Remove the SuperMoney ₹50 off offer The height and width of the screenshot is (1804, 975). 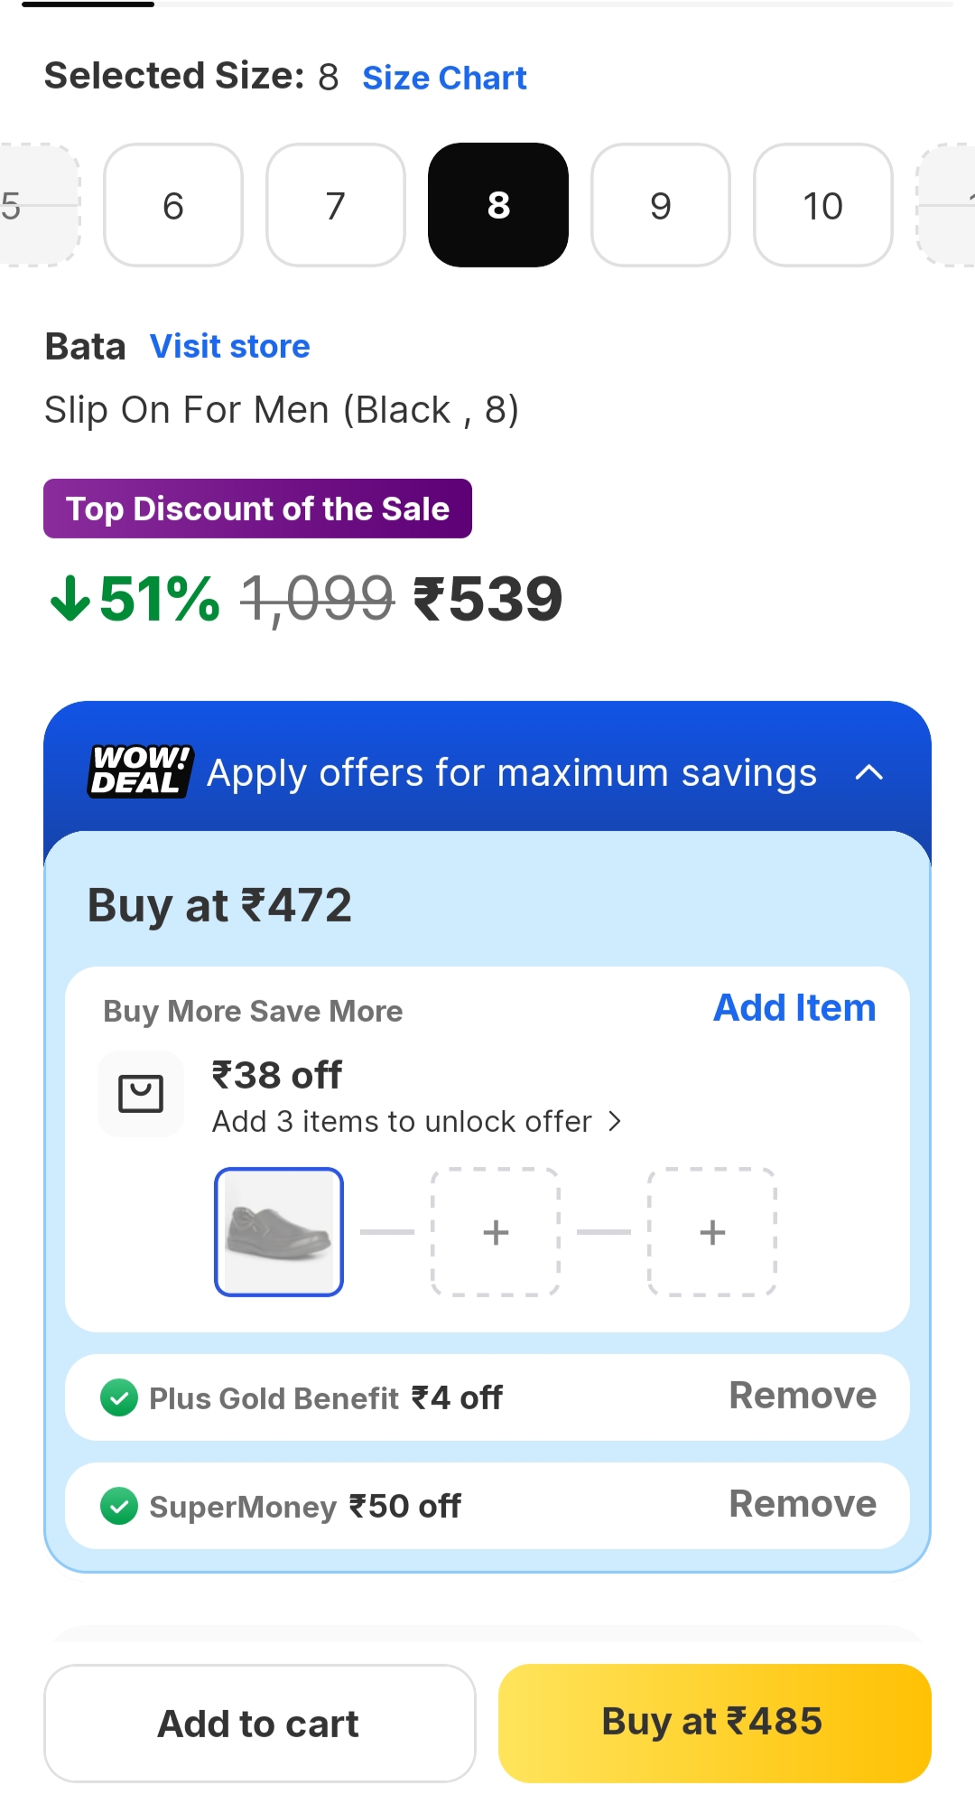pos(803,1505)
